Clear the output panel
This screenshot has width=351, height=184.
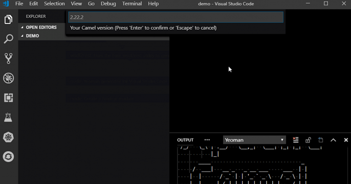pyautogui.click(x=296, y=140)
